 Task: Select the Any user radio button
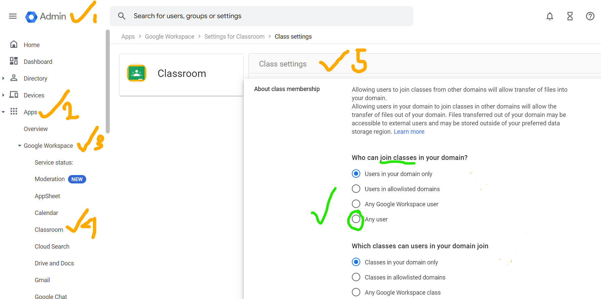[356, 219]
